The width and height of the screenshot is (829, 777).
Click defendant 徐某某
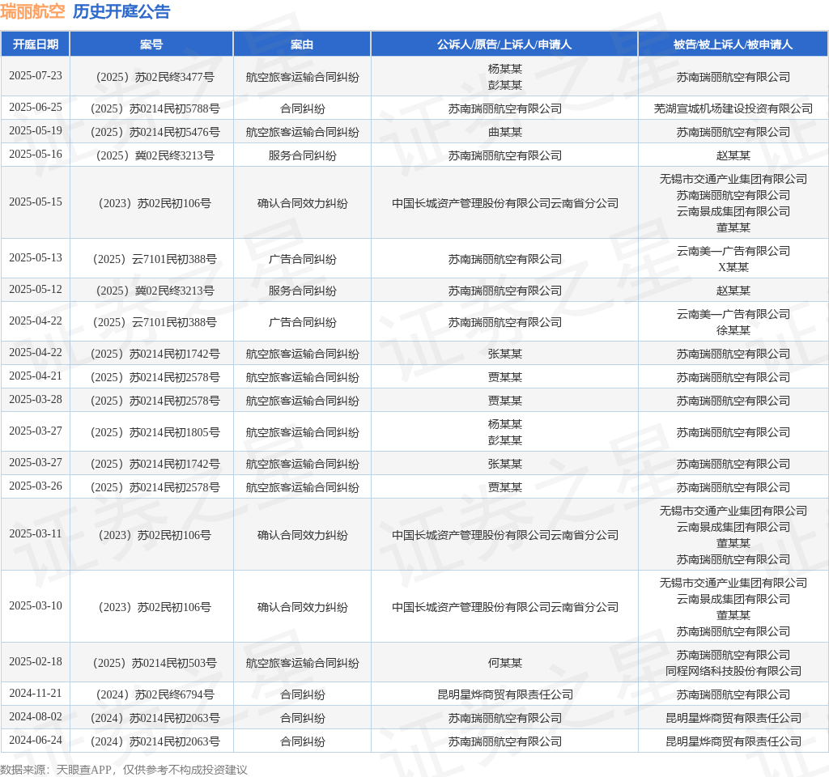point(733,330)
